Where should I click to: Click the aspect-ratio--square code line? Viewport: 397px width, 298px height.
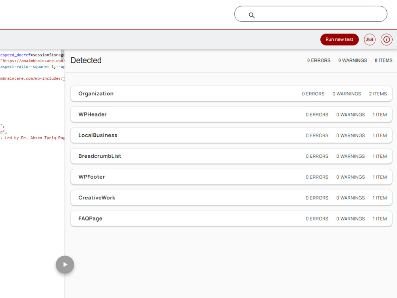pyautogui.click(x=33, y=67)
